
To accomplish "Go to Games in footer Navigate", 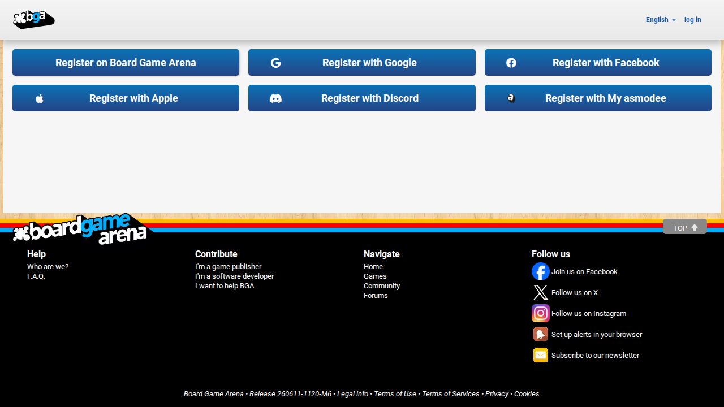I will [x=375, y=276].
